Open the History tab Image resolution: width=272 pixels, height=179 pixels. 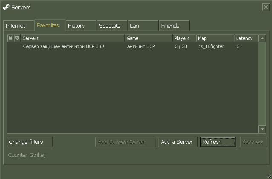pos(80,26)
